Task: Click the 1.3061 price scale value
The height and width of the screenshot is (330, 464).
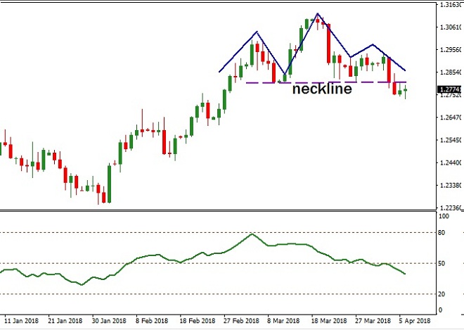Action: 451,27
